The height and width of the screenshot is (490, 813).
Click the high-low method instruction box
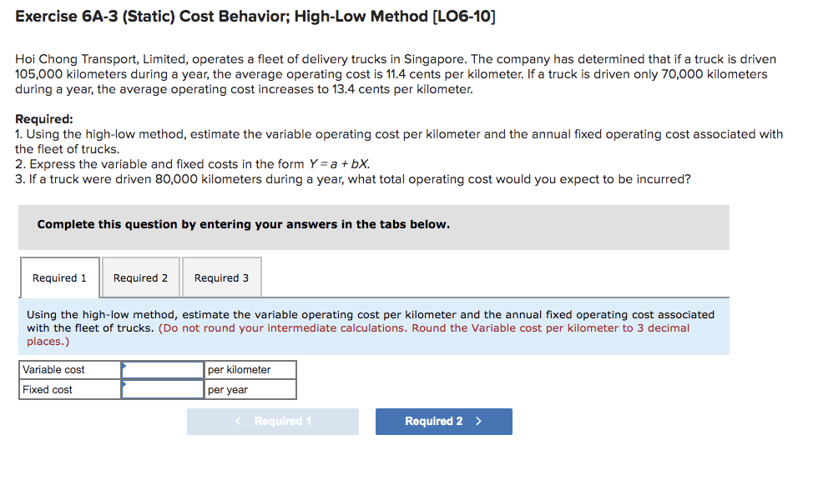(372, 327)
